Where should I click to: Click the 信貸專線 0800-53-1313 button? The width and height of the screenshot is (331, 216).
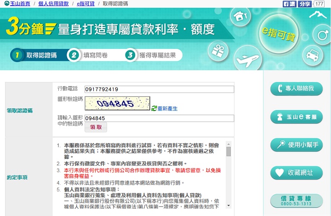[x=297, y=200]
